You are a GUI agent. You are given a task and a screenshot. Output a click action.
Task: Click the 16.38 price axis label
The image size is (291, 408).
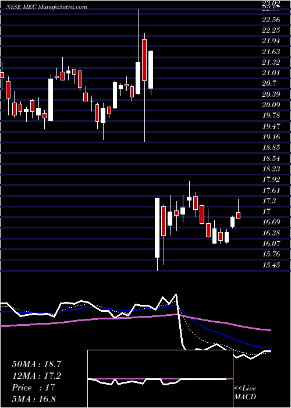pyautogui.click(x=271, y=233)
